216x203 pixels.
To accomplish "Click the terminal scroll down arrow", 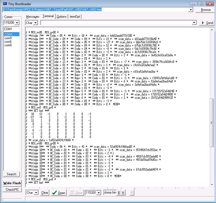I will pos(212,185).
